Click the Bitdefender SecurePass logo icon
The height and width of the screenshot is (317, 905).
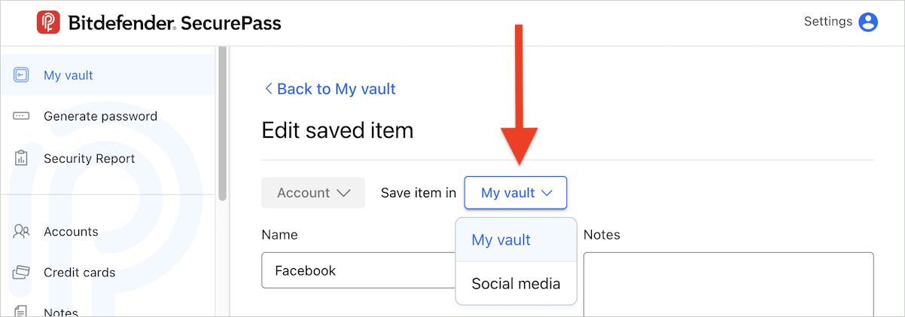(x=48, y=23)
